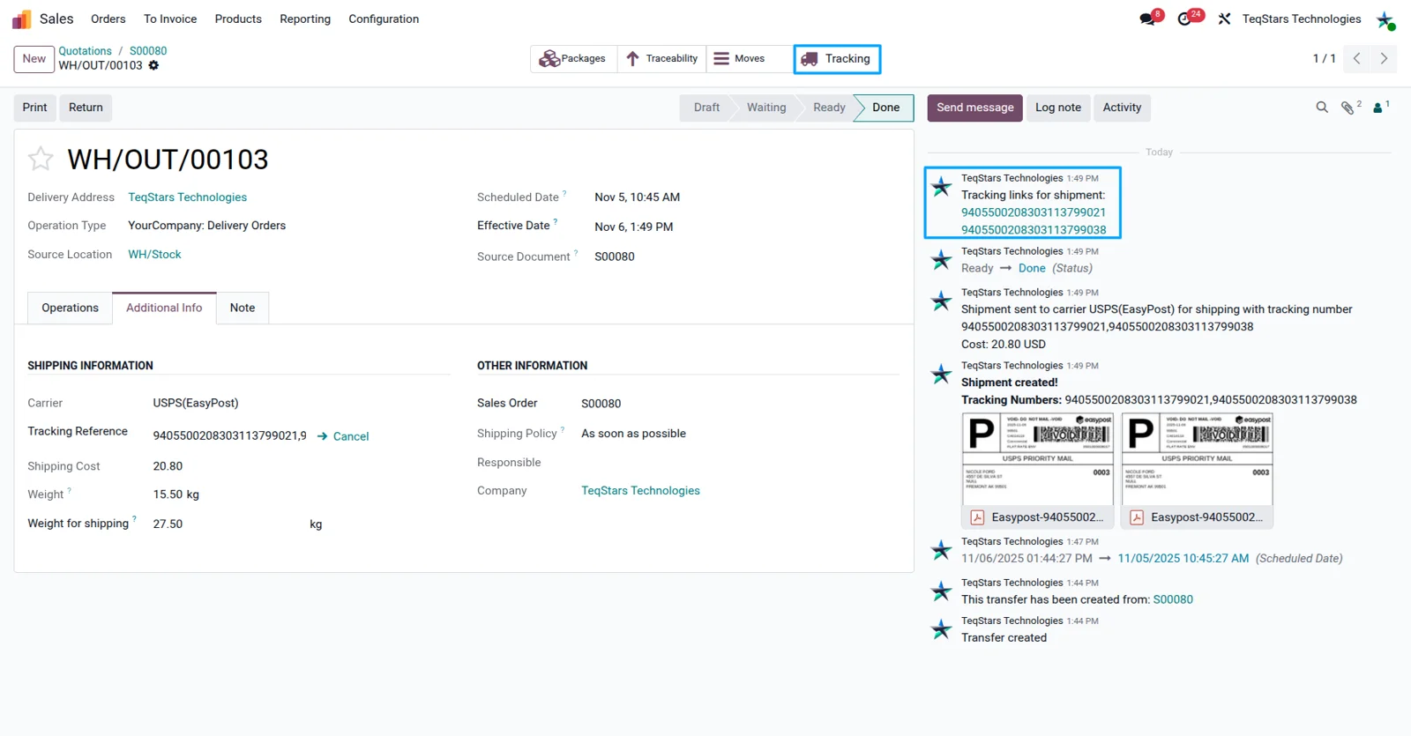Switch to the Additional Info tab
The image size is (1411, 736).
tap(164, 308)
